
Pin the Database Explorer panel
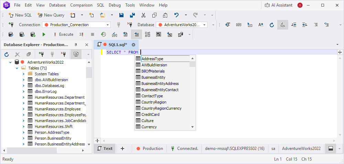coord(76,45)
